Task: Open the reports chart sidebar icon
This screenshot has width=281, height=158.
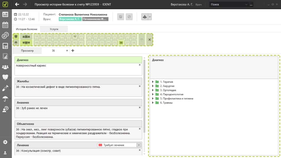Action: [x=5, y=56]
